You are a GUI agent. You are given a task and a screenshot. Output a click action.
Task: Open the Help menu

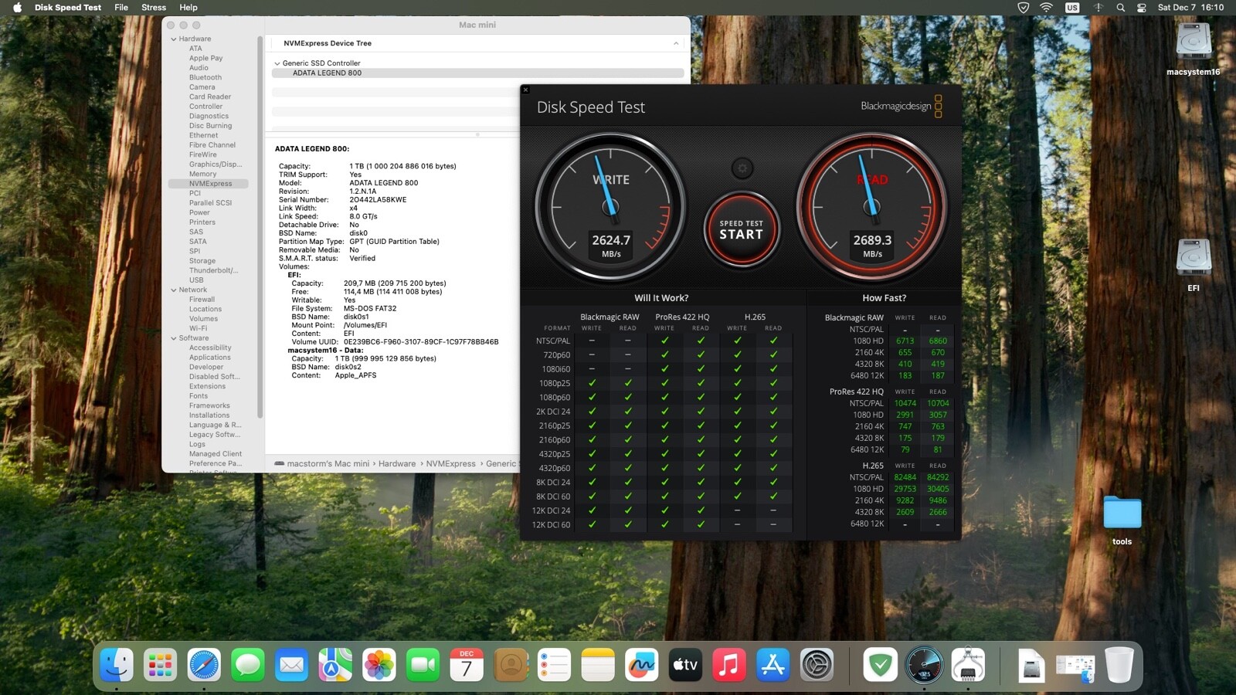coord(188,8)
